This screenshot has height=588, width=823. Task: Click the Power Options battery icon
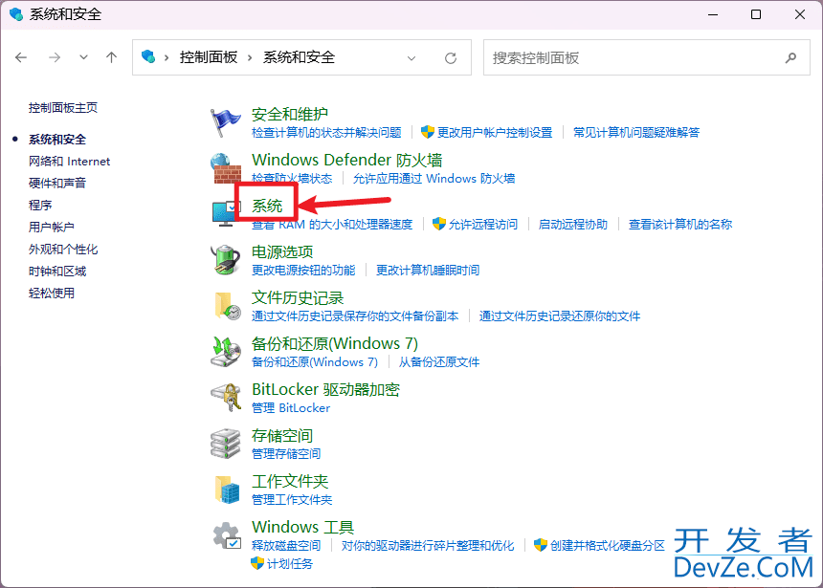tap(226, 260)
